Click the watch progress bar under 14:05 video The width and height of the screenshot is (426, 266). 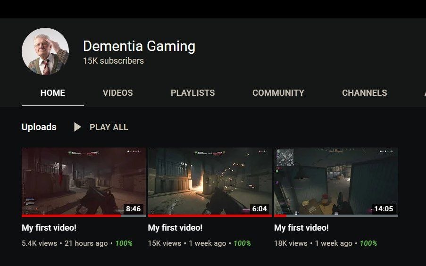tap(336, 216)
